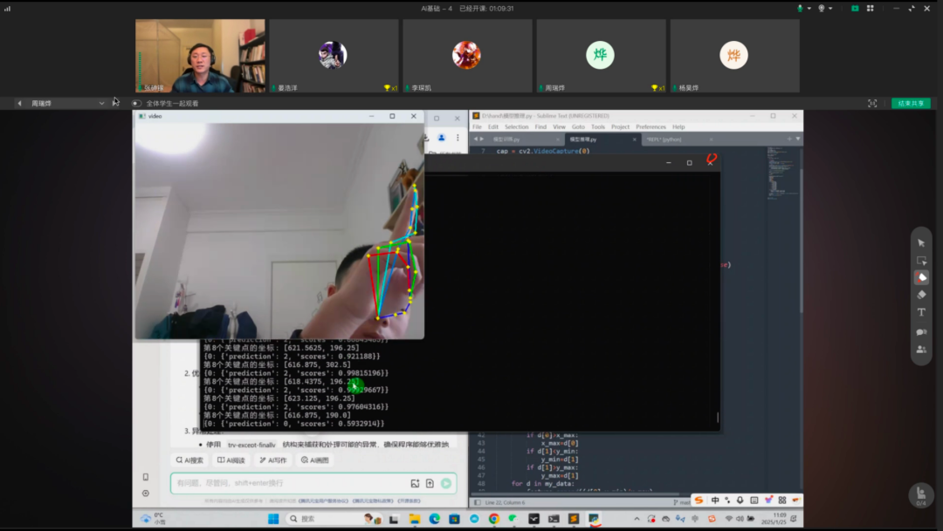This screenshot has height=531, width=943.
Task: Click the previous tab arrow in Sublime
Action: tap(475, 139)
